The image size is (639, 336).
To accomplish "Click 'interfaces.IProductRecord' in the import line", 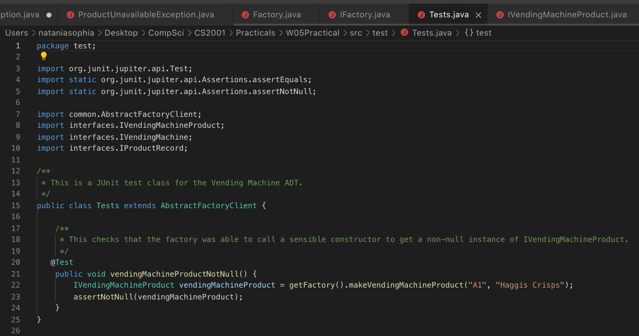I will click(x=126, y=148).
